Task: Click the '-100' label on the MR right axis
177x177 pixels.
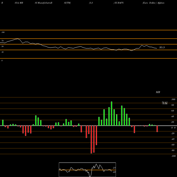Action: [173, 156]
